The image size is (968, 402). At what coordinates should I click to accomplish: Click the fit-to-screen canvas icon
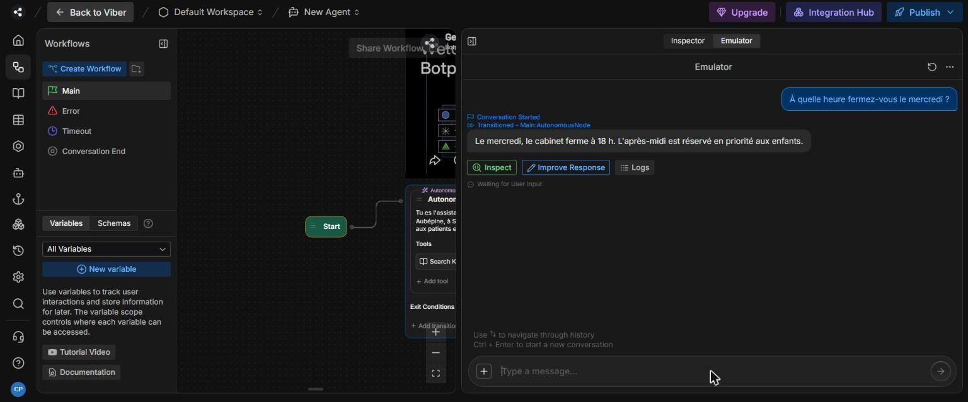[435, 374]
